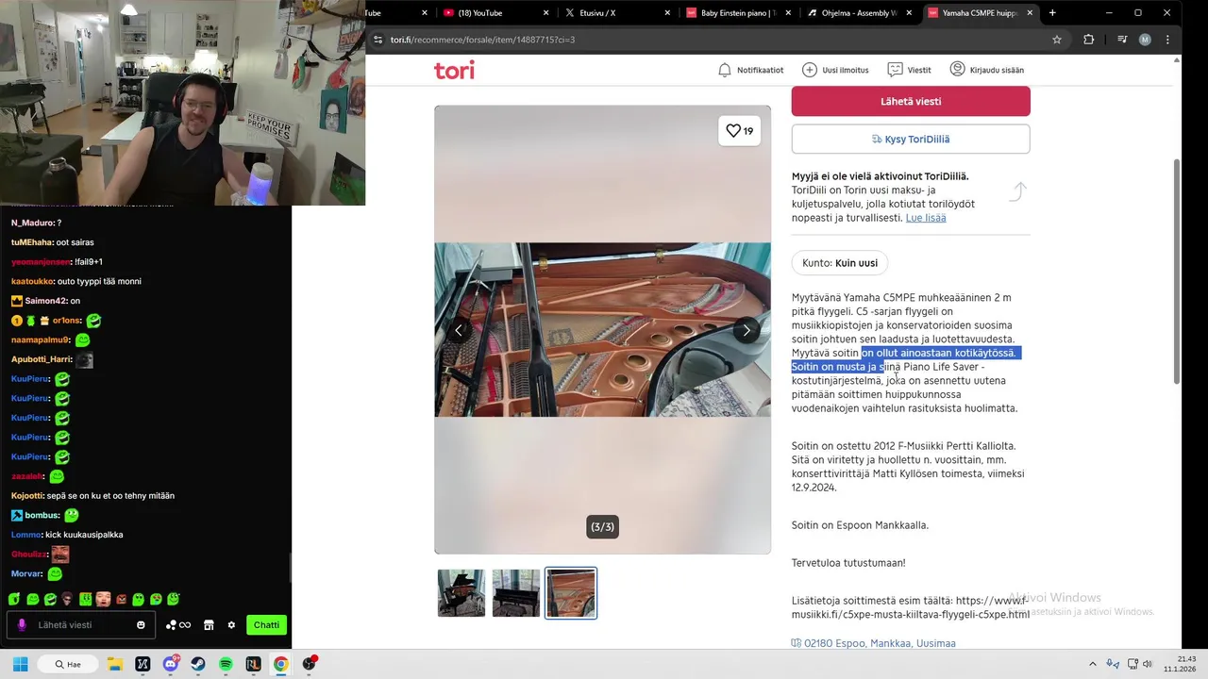Click the X-shaped app icon in taskbar
Screen dimensions: 1208x679
pyautogui.click(x=143, y=664)
